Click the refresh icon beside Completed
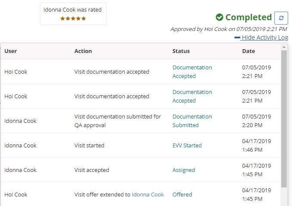The image size is (292, 206). 281,18
